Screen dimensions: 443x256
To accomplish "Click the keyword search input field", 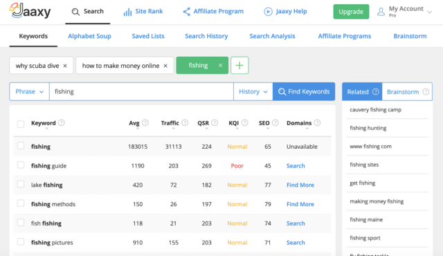I will point(141,91).
